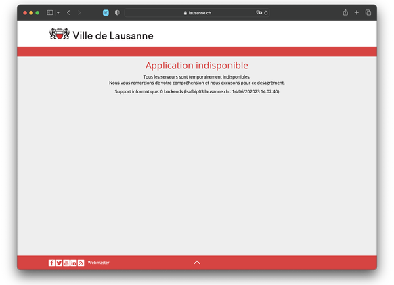Click the Webmaster link
394x285 pixels.
point(99,263)
